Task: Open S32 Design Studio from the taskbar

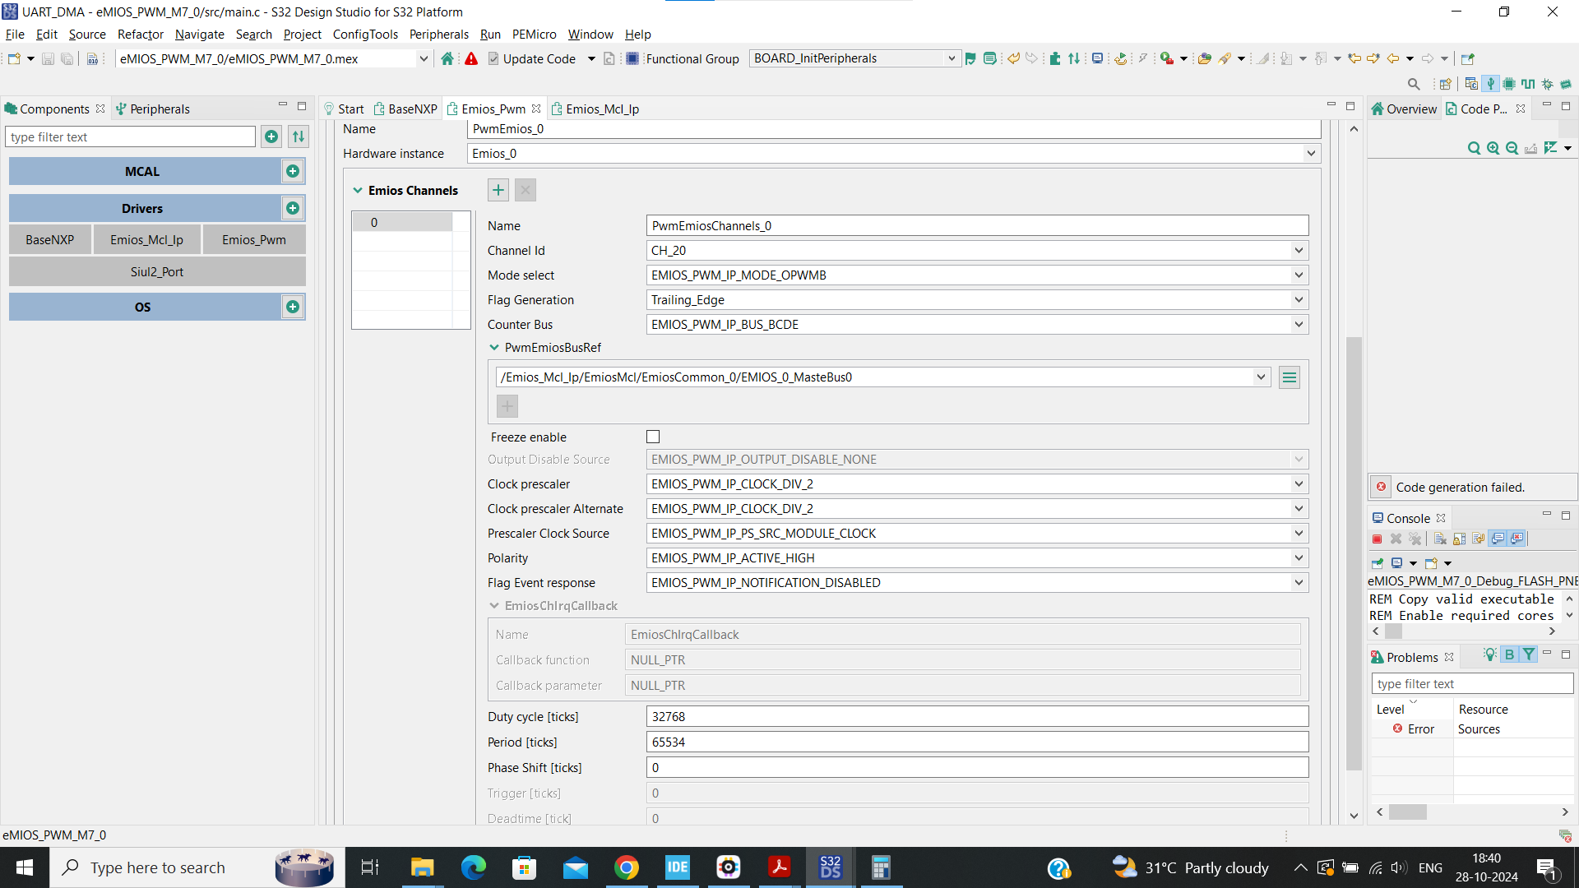Action: 830,867
